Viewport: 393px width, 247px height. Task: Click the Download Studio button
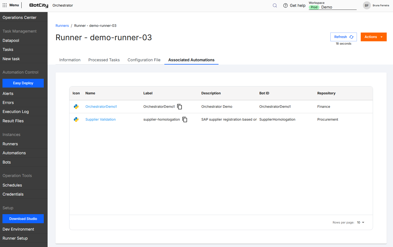[23, 219]
